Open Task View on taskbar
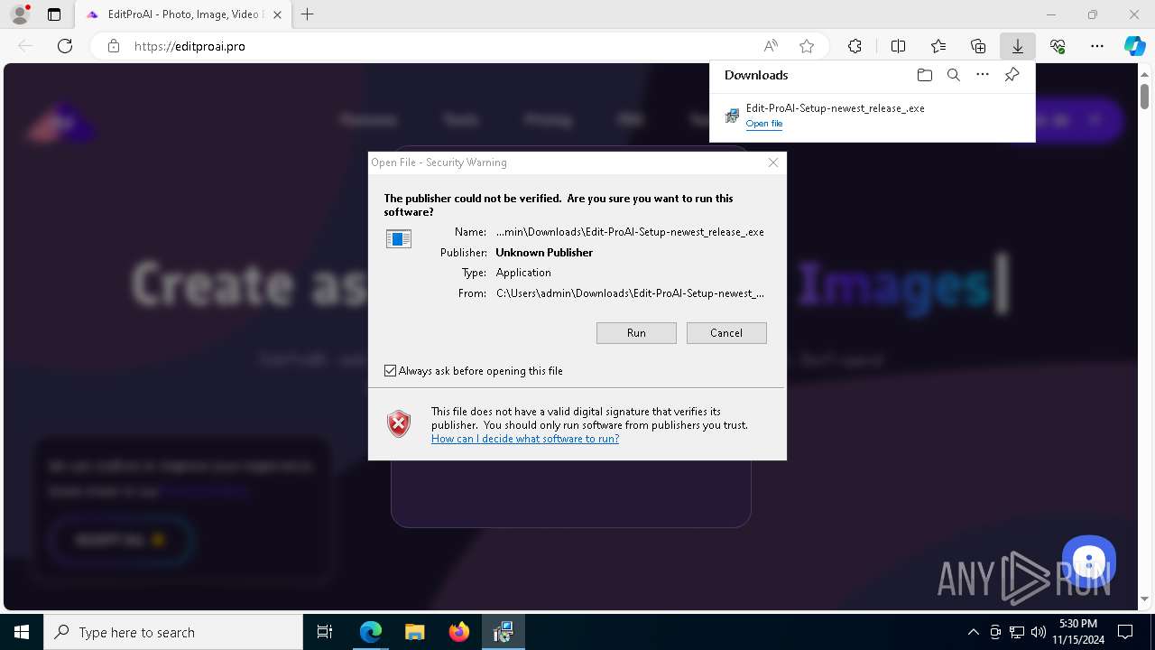This screenshot has width=1155, height=650. [x=325, y=632]
